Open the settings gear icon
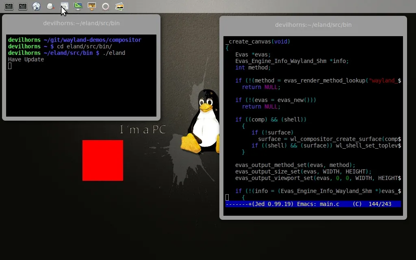The height and width of the screenshot is (260, 416). coord(106,6)
